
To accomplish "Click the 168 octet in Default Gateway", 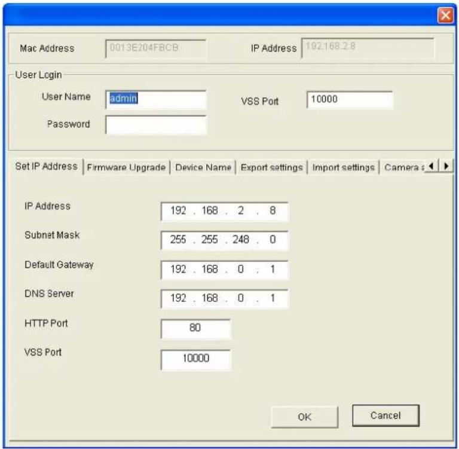I will tap(210, 269).
